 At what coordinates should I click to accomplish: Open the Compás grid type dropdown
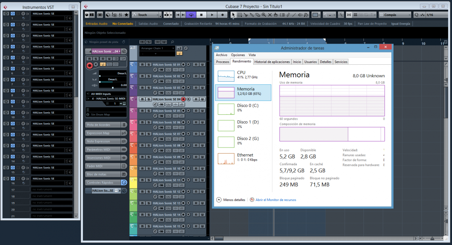(395, 15)
